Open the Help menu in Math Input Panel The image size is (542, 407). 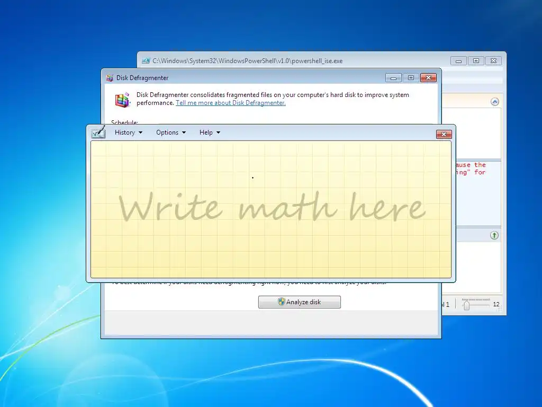210,132
